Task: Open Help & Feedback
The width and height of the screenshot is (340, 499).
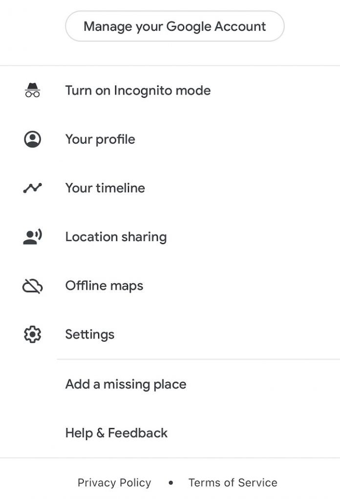Action: point(116,433)
